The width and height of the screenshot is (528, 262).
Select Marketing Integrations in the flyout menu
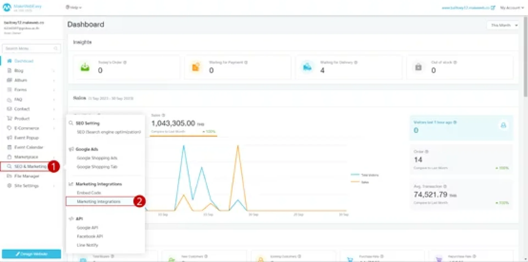coord(98,202)
